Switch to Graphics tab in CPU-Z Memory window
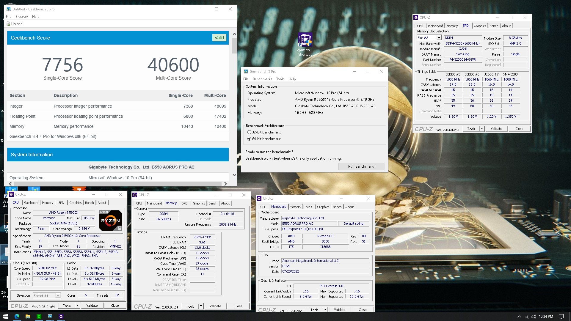Image resolution: width=571 pixels, height=321 pixels. 199,203
